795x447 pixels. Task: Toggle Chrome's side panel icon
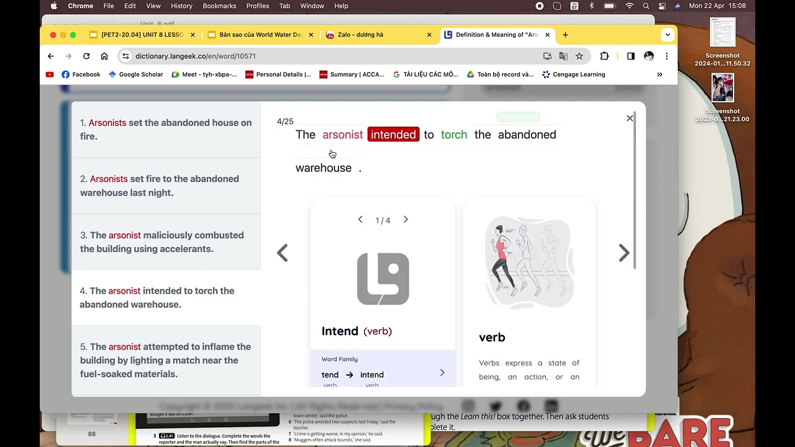[x=631, y=56]
